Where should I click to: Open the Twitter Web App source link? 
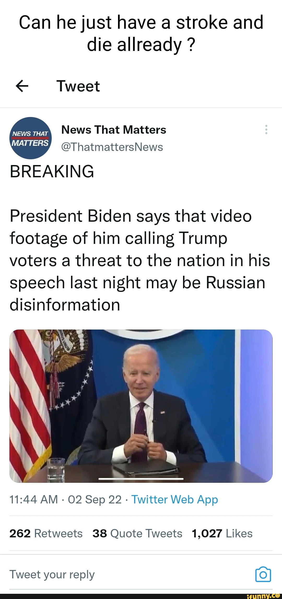[x=174, y=500]
